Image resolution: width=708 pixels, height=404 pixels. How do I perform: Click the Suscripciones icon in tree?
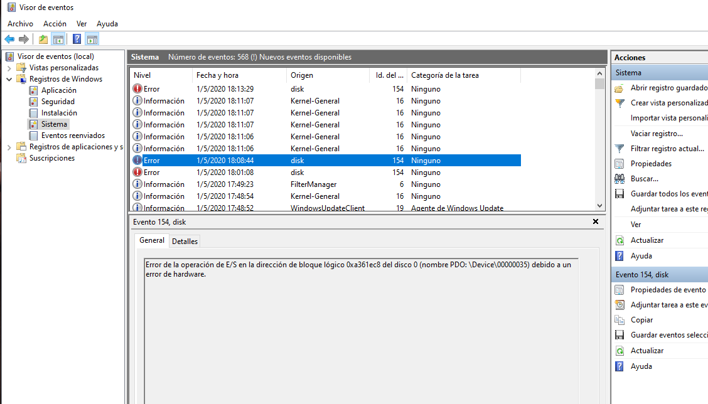click(21, 158)
